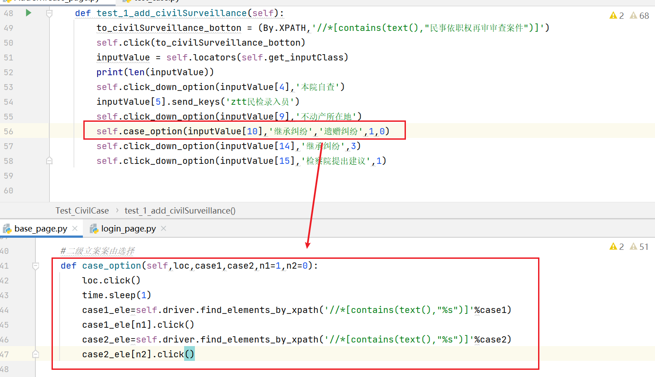Click 'def case_option' function name

pyautogui.click(x=112, y=266)
